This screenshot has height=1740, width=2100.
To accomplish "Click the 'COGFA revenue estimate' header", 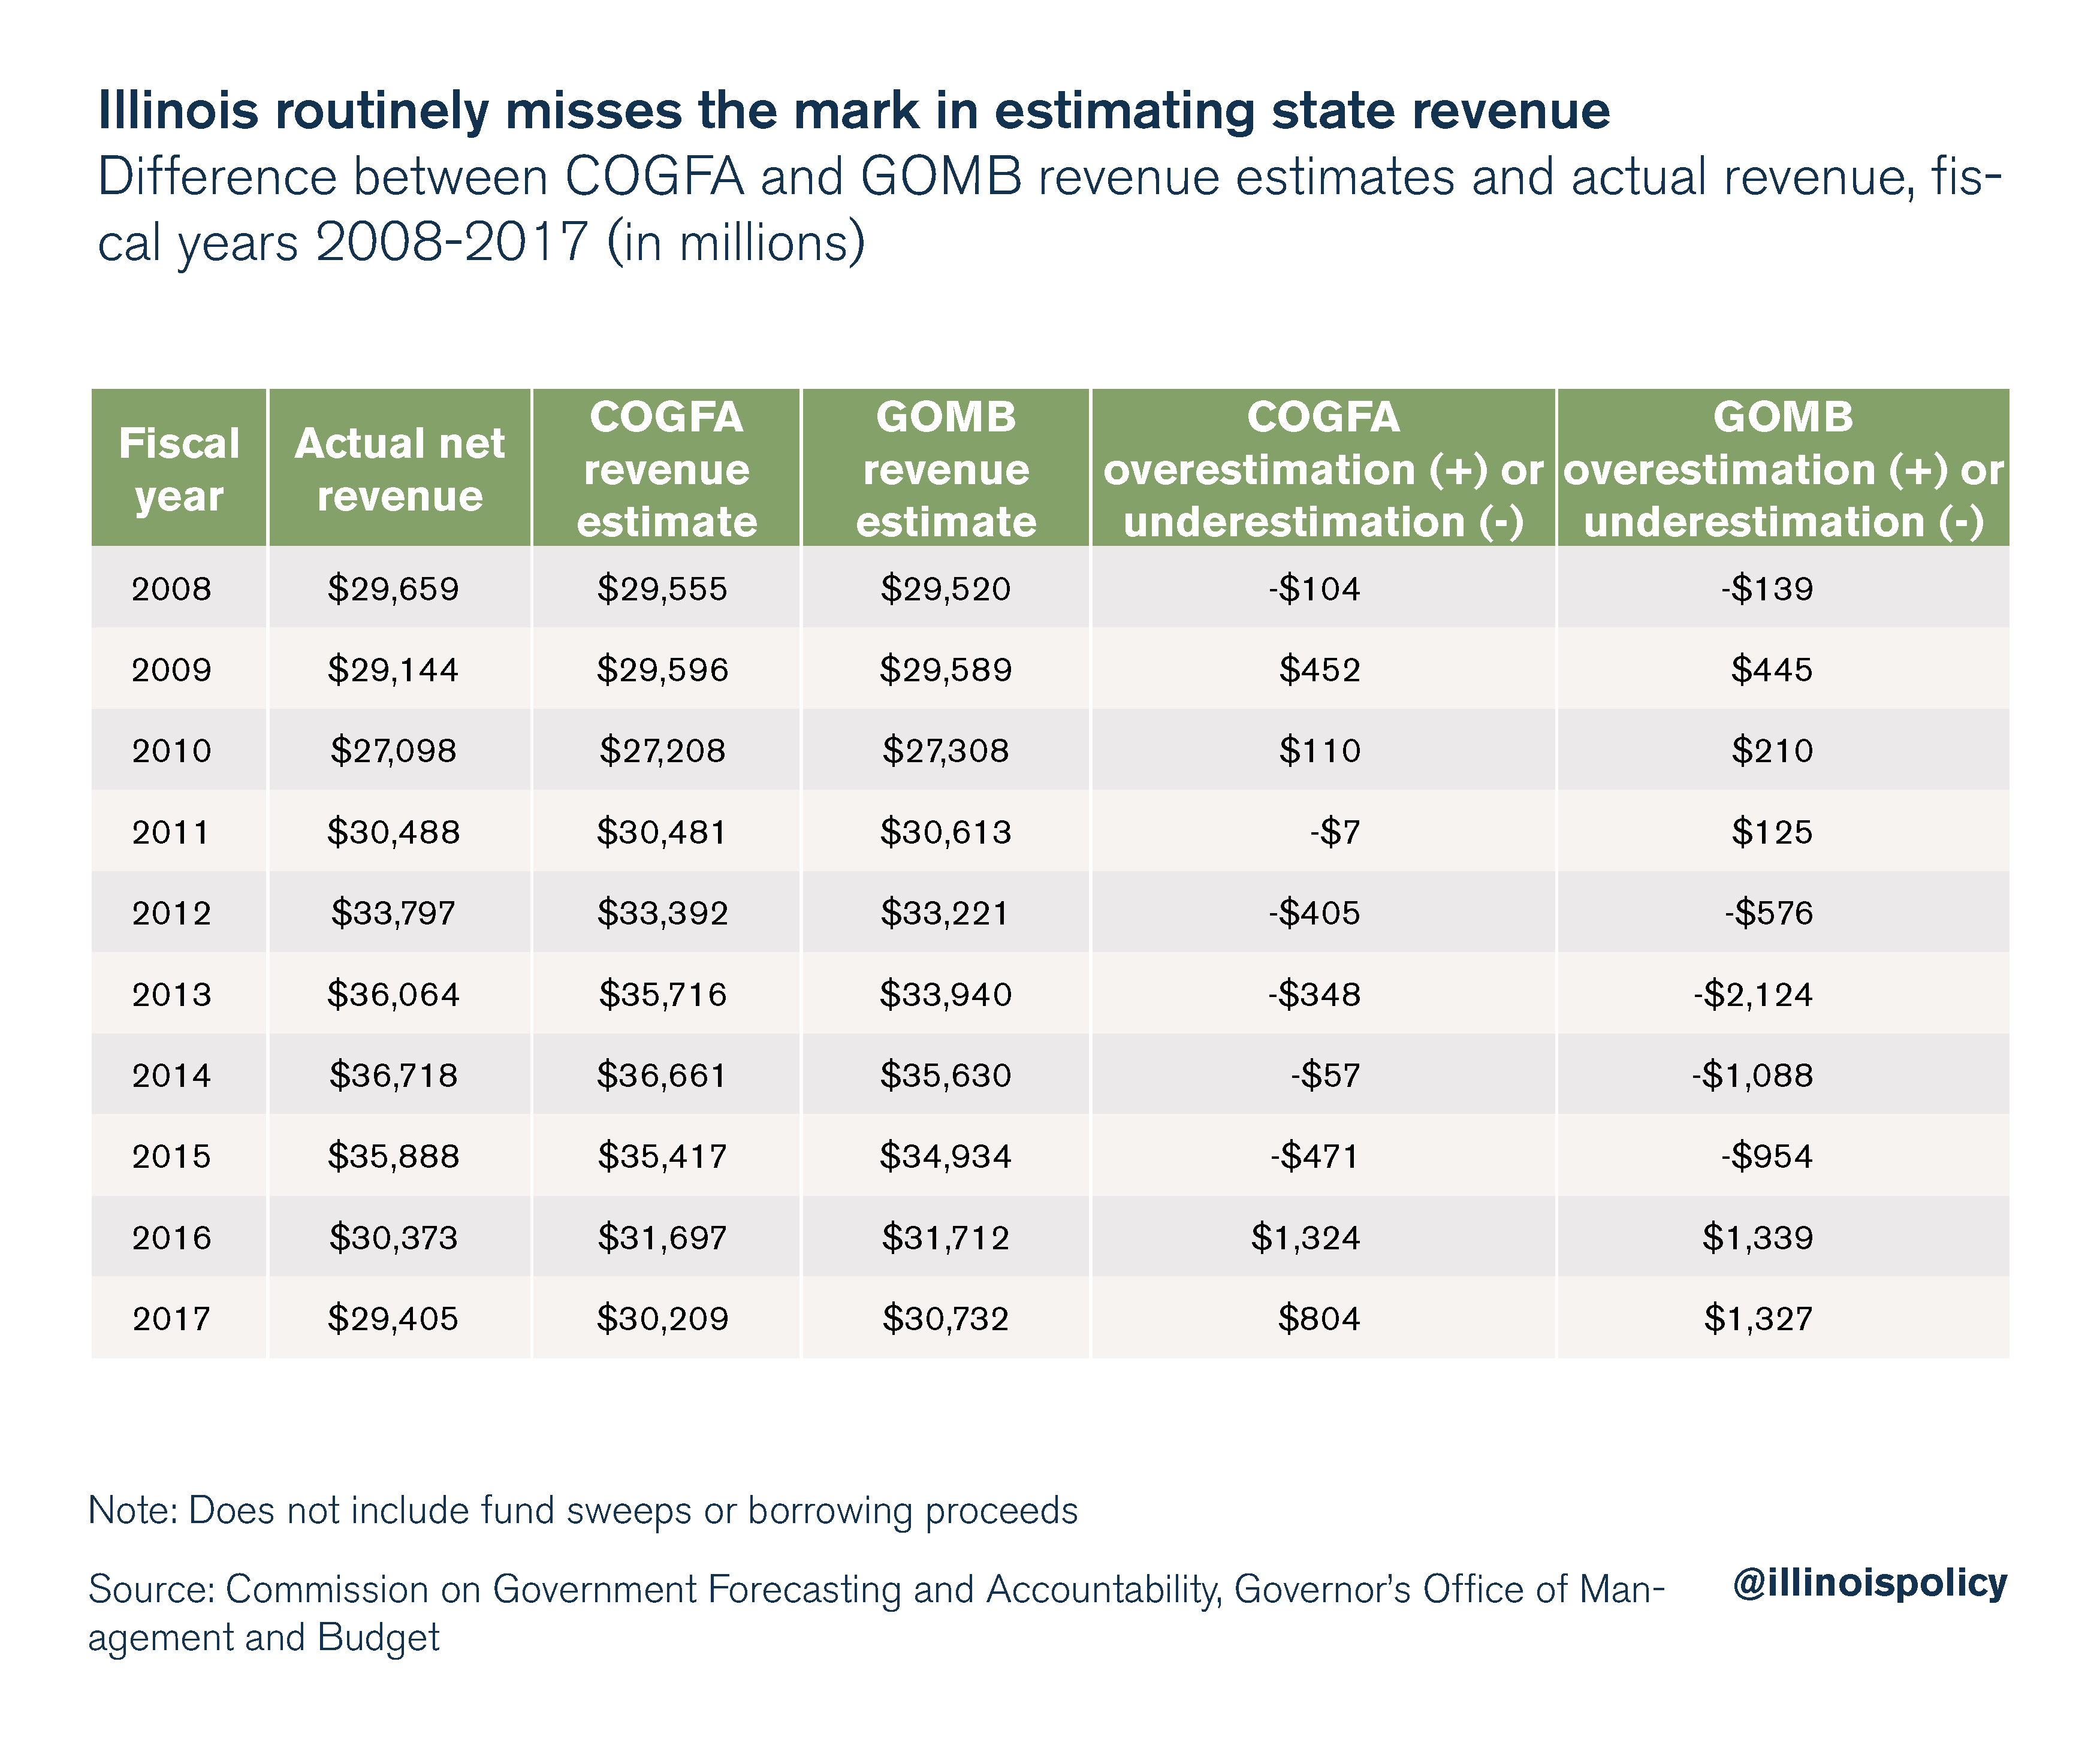I will [666, 468].
